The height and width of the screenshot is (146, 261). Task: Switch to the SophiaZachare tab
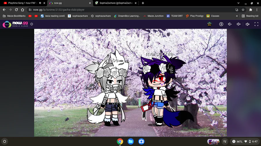115,3
